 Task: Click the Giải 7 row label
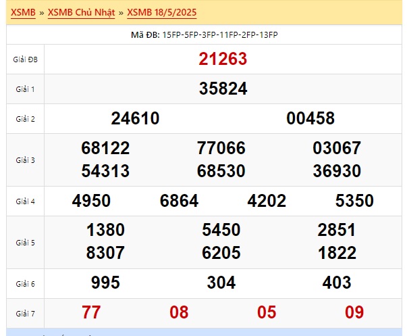[25, 314]
